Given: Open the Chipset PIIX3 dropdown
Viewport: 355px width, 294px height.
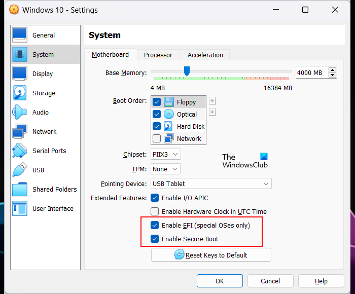Looking at the screenshot, I should pyautogui.click(x=166, y=155).
